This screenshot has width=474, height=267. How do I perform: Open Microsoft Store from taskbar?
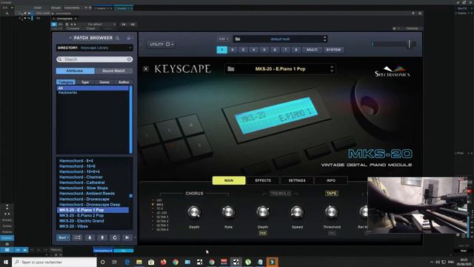click(x=151, y=262)
